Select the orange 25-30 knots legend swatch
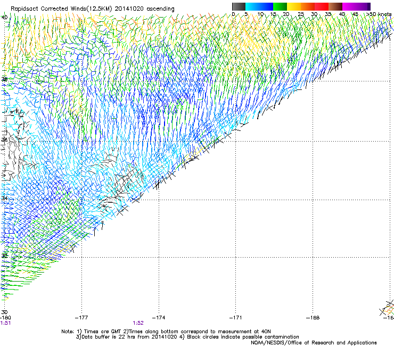 point(308,6)
